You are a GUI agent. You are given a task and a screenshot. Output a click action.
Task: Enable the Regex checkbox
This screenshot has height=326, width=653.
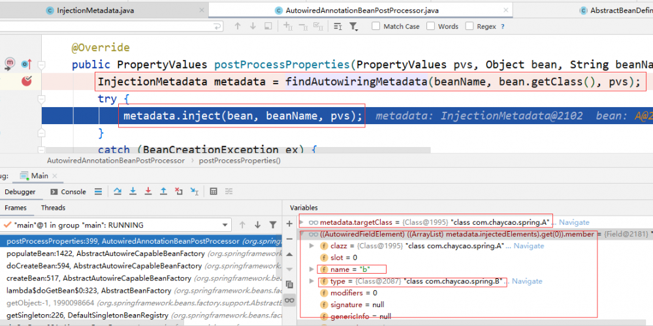coord(470,27)
